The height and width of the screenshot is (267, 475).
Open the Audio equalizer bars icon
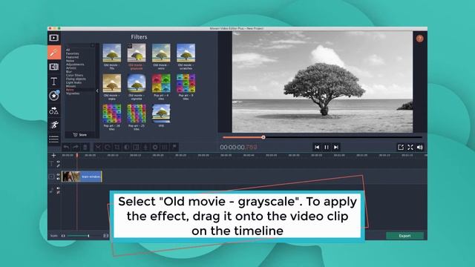tap(165, 147)
